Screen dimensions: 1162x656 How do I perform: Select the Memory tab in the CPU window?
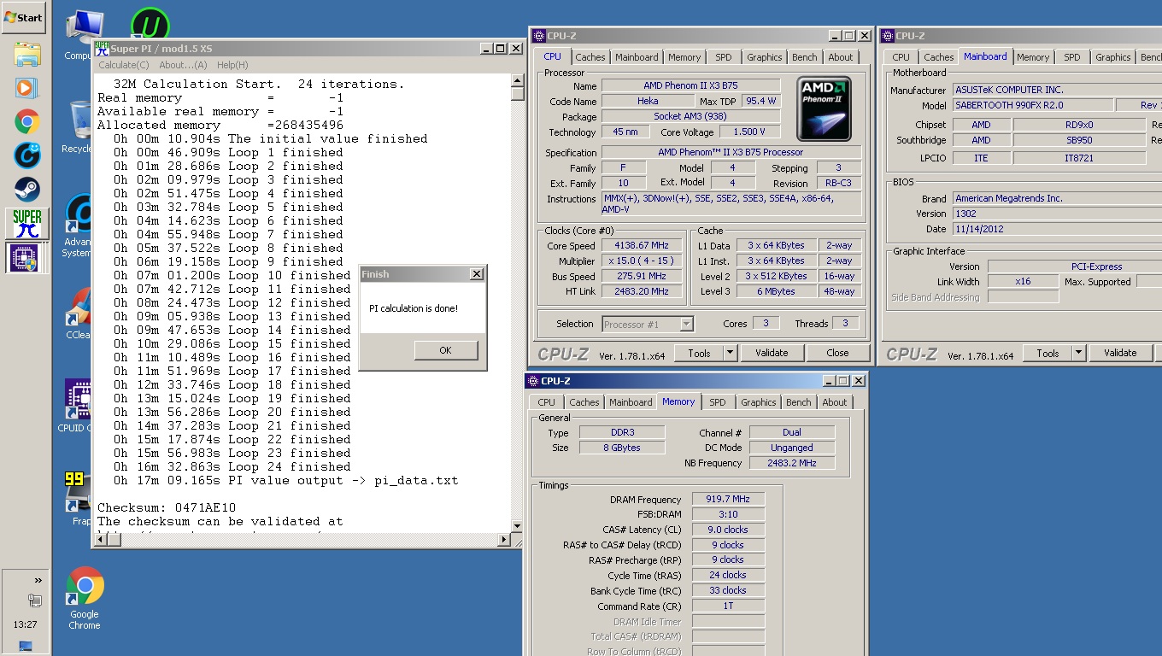pyautogui.click(x=684, y=57)
